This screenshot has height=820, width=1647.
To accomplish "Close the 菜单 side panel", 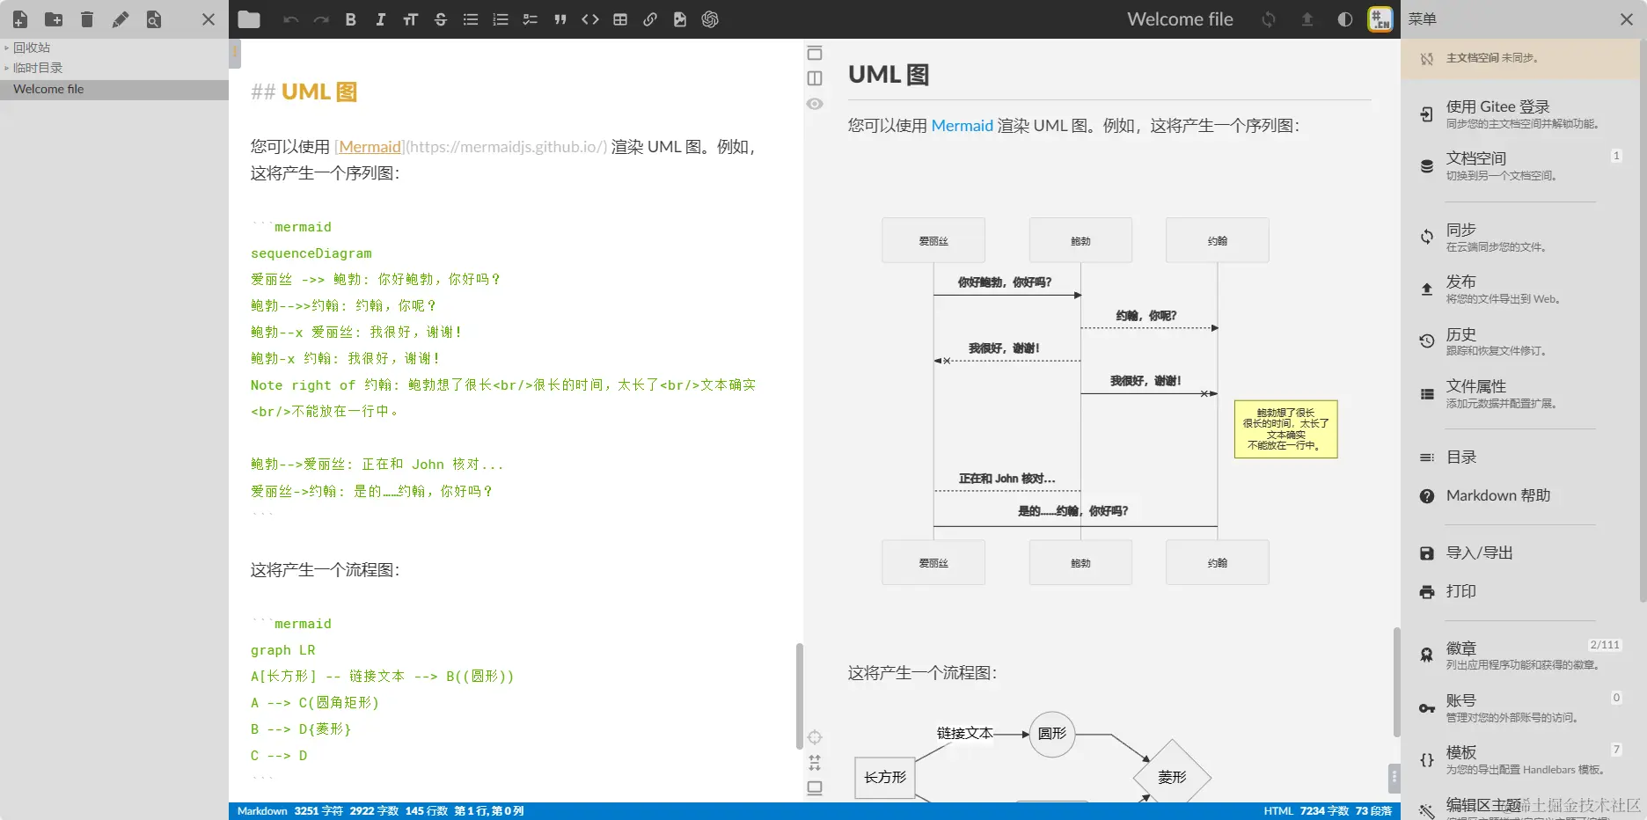I will [x=1627, y=19].
